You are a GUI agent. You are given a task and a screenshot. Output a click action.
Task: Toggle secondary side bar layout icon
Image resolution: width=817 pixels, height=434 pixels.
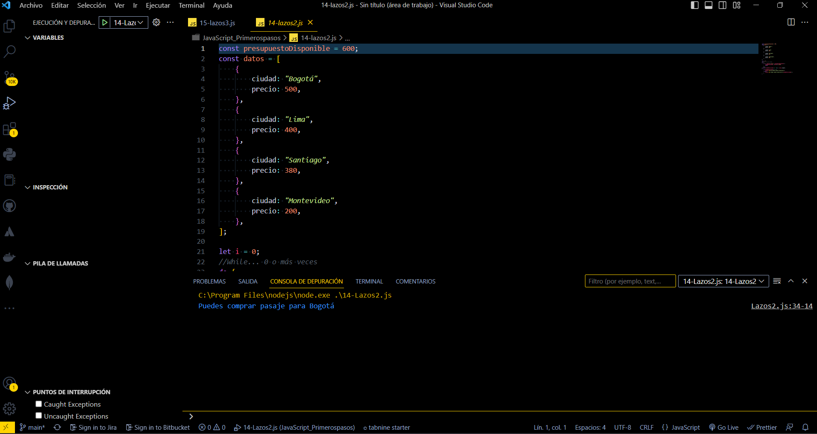(723, 5)
